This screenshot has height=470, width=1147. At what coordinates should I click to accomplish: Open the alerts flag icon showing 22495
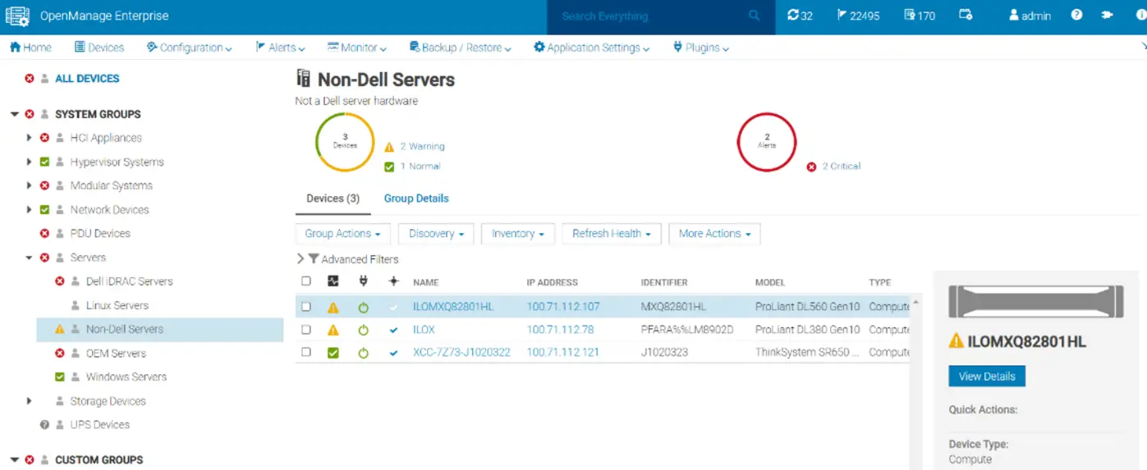858,16
